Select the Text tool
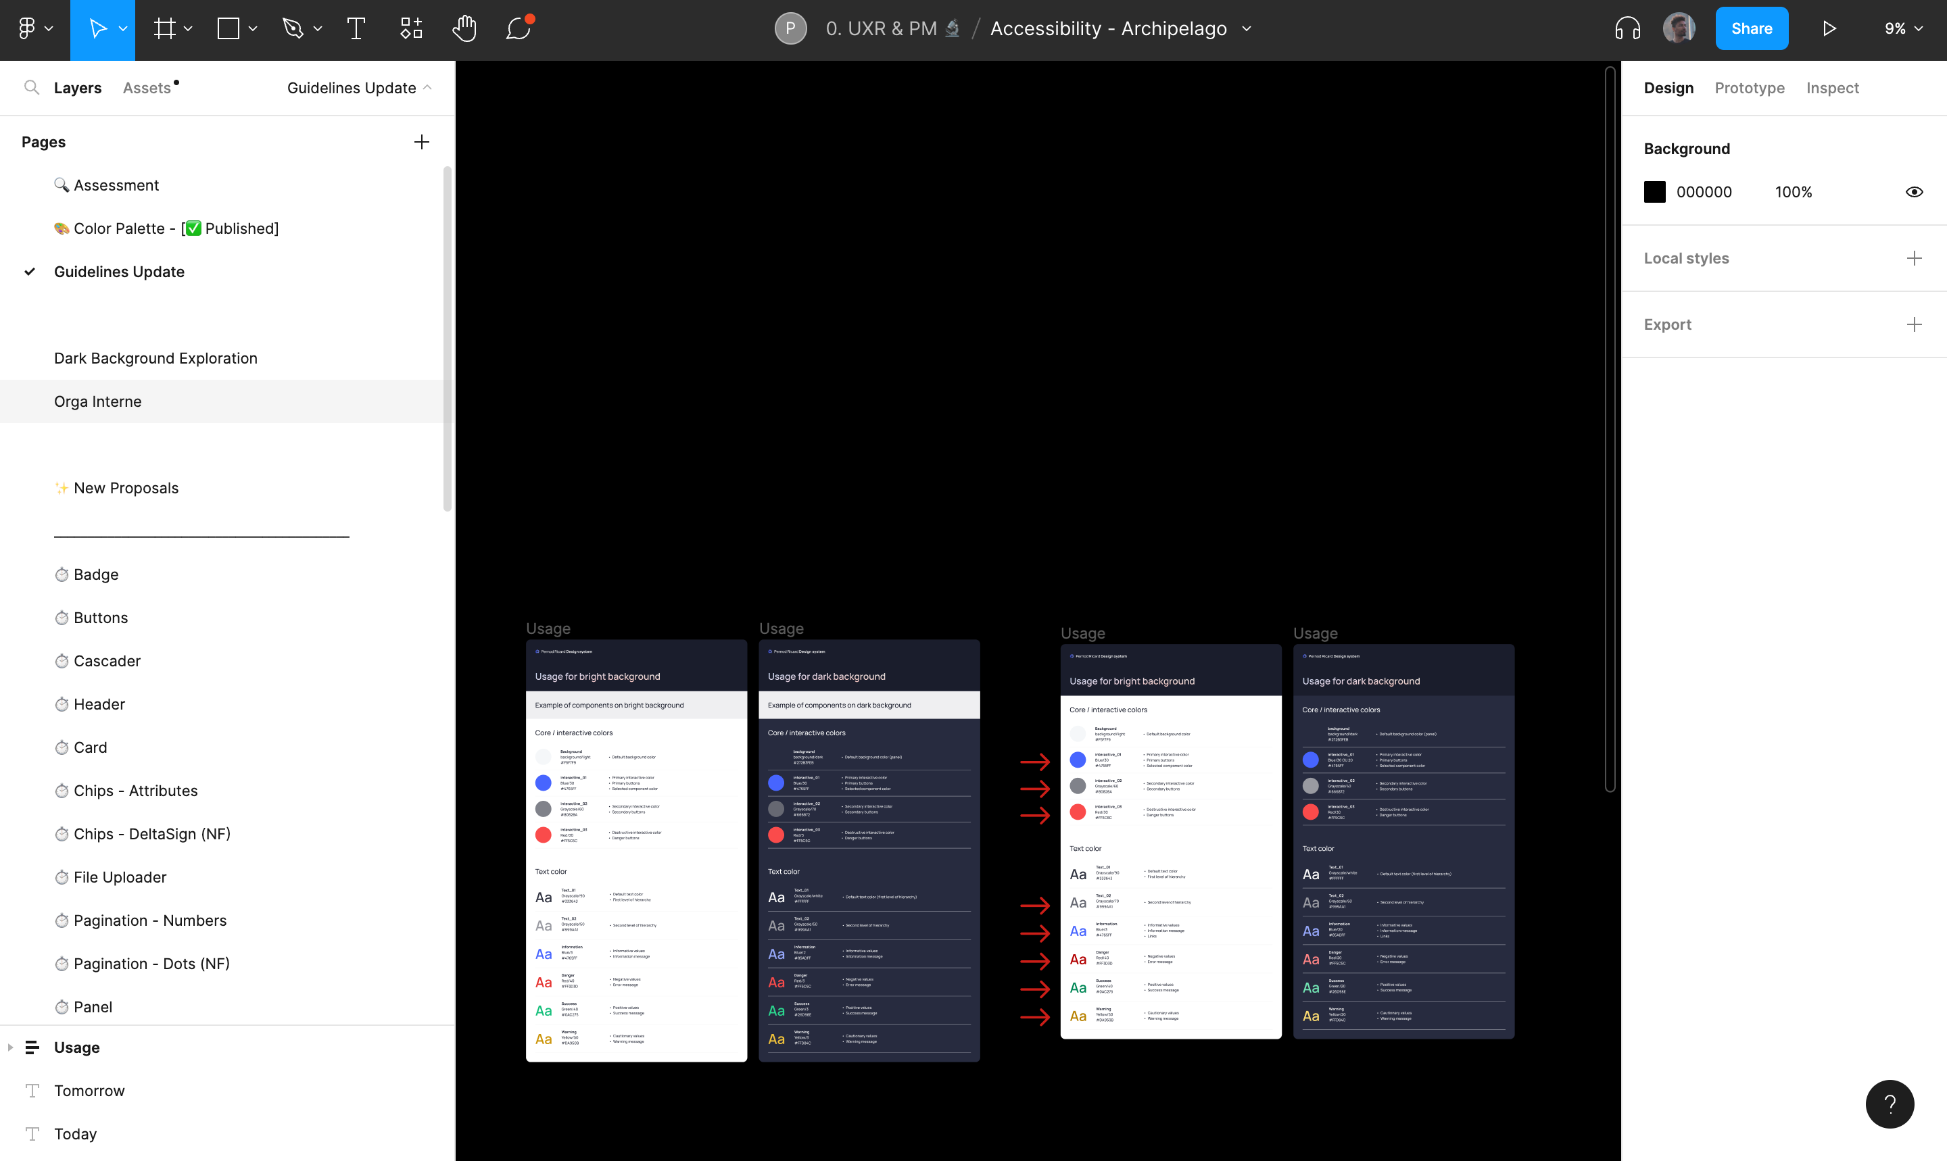This screenshot has height=1161, width=1947. [356, 29]
